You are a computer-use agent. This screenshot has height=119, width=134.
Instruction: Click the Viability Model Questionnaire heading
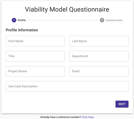(x=67, y=9)
